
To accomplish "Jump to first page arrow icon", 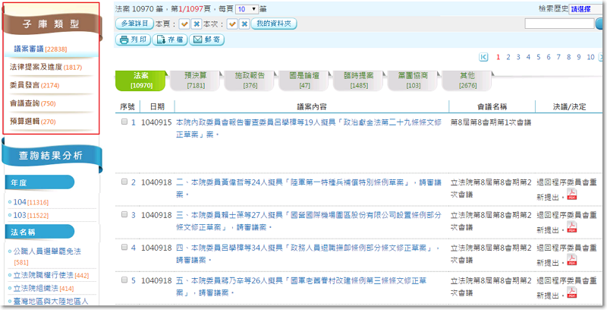I will (484, 57).
